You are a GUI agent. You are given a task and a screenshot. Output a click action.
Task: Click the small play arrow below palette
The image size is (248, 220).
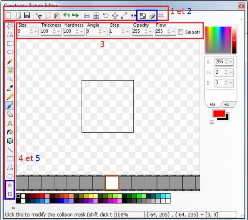point(14,208)
